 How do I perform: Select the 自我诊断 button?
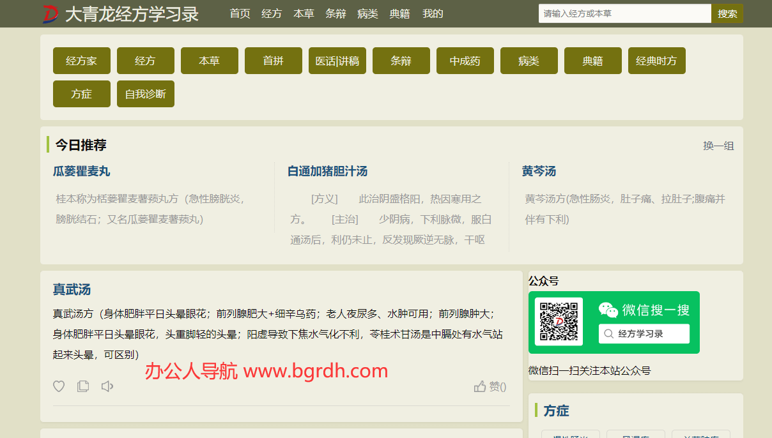coord(146,94)
